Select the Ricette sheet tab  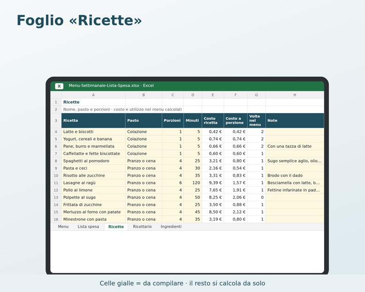pyautogui.click(x=116, y=227)
